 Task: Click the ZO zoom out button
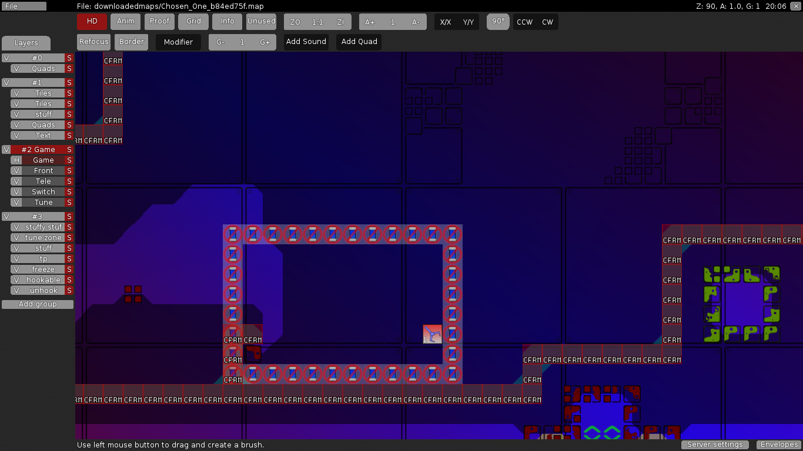295,22
